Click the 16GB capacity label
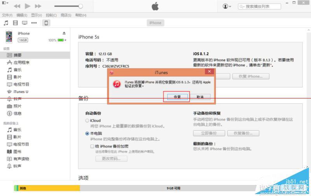Image resolution: width=311 pixels, height=196 pixels. [x=23, y=40]
